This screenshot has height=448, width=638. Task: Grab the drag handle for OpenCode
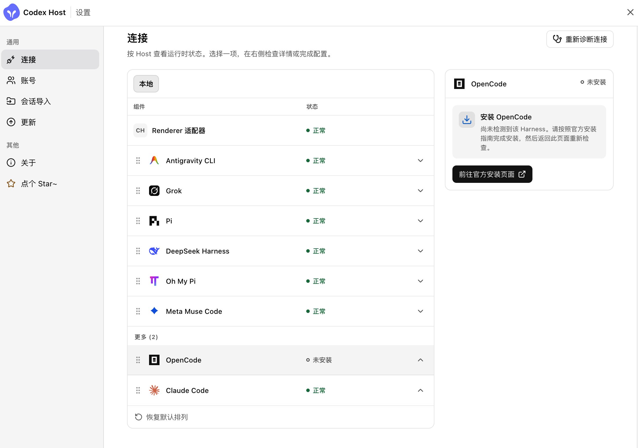point(138,360)
